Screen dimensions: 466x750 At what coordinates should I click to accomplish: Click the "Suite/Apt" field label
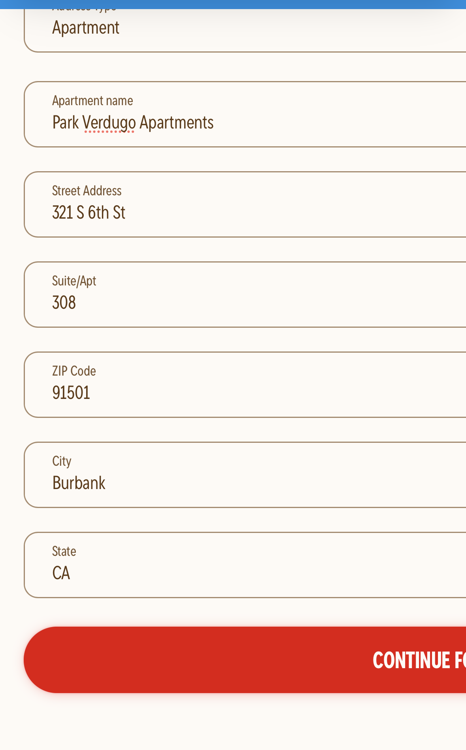[x=74, y=281]
